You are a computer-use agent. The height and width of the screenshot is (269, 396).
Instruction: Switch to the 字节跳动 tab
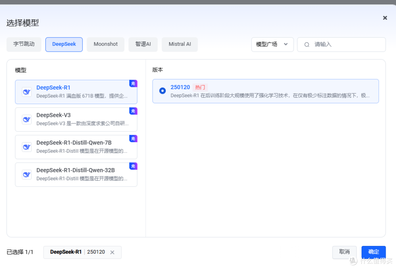click(23, 44)
